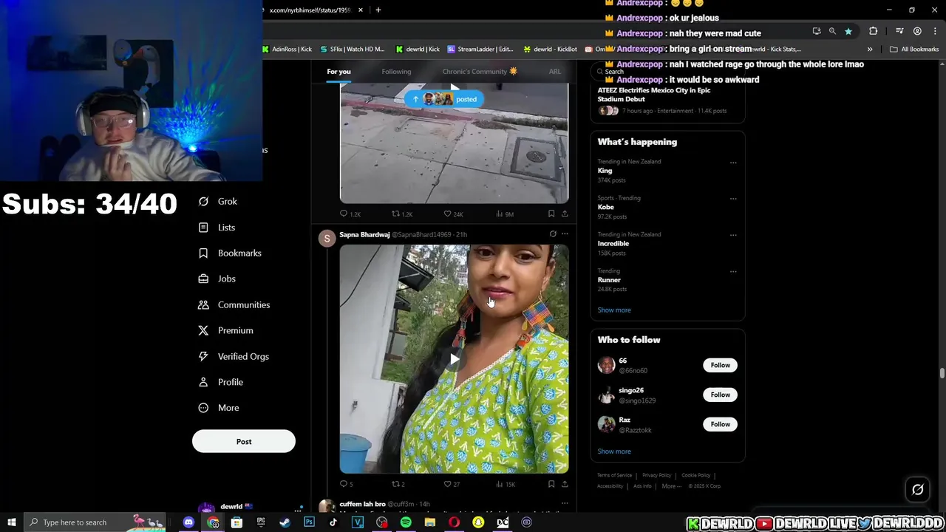Open options for the Kobe trend
The image size is (946, 532).
733,199
